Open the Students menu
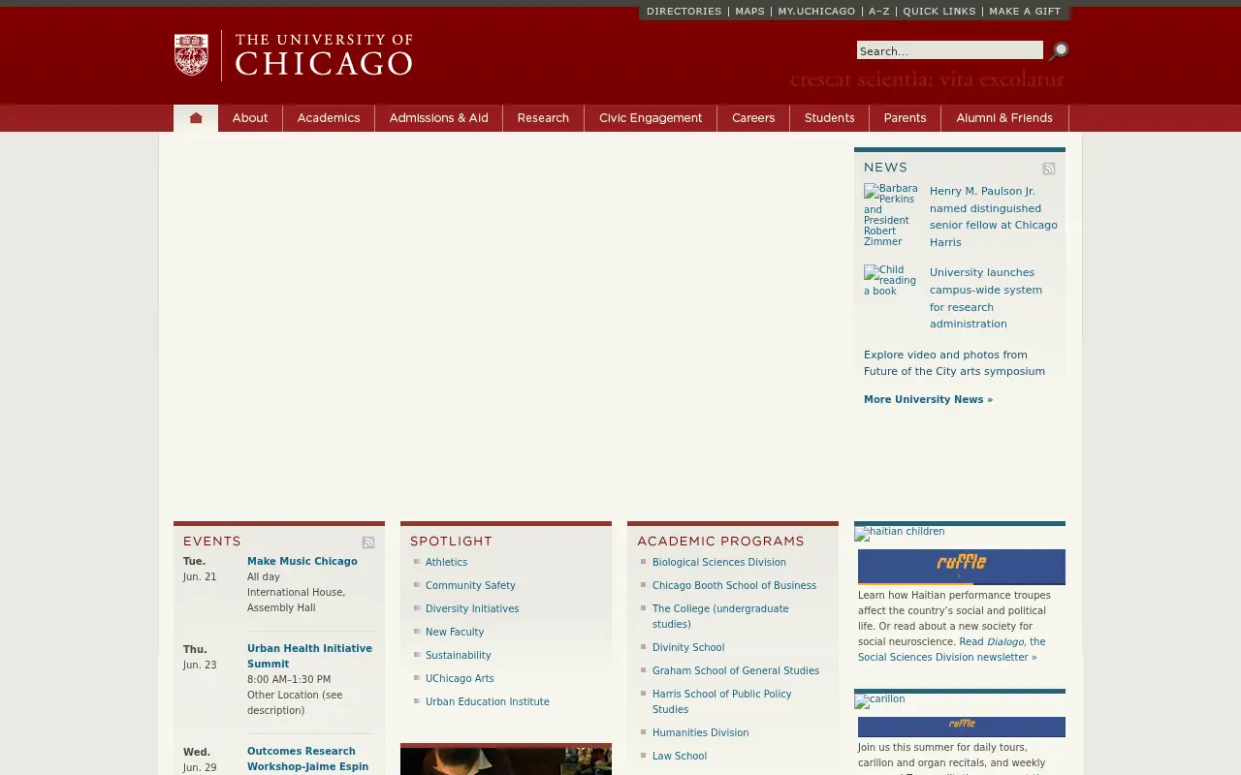Screen dimensions: 1241x775 [830, 118]
